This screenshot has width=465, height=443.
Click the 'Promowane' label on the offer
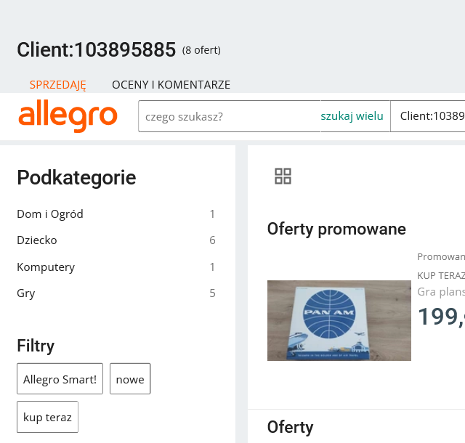(441, 257)
